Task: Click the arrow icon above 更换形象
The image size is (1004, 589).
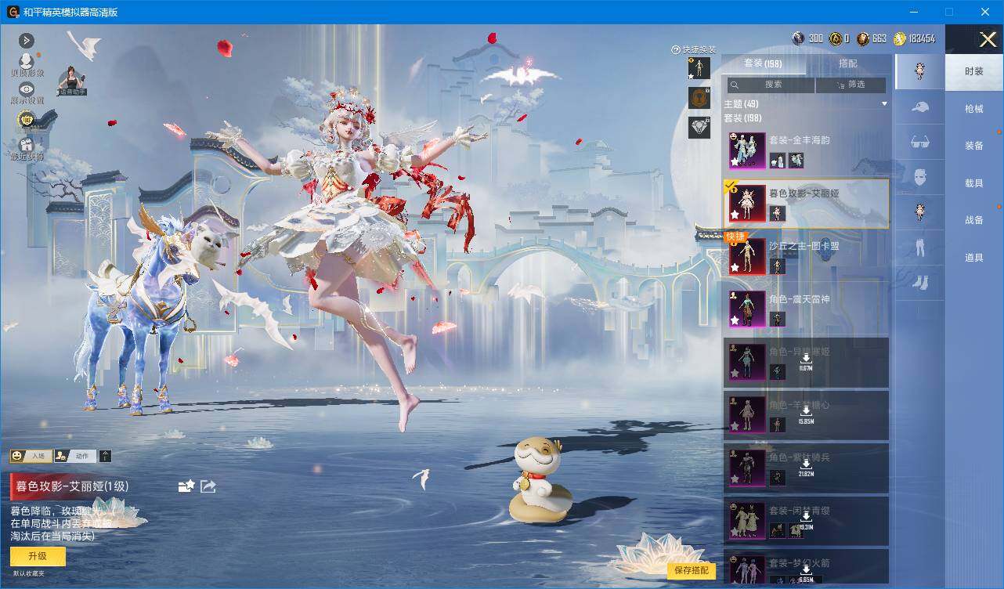Action: (27, 41)
